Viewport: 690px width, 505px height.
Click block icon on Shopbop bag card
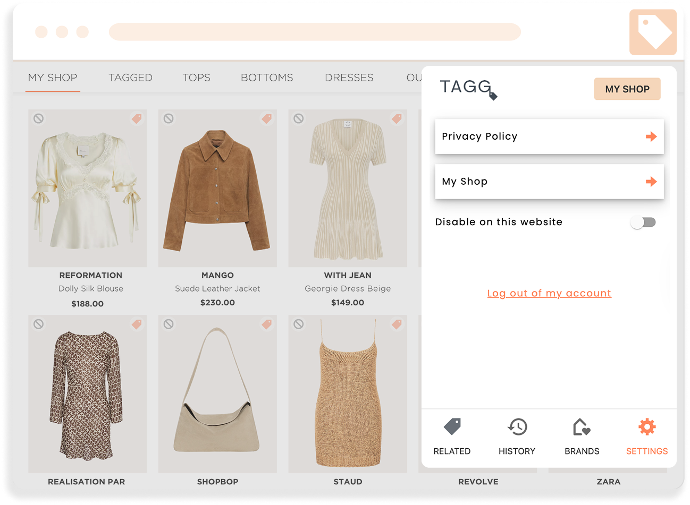[169, 324]
